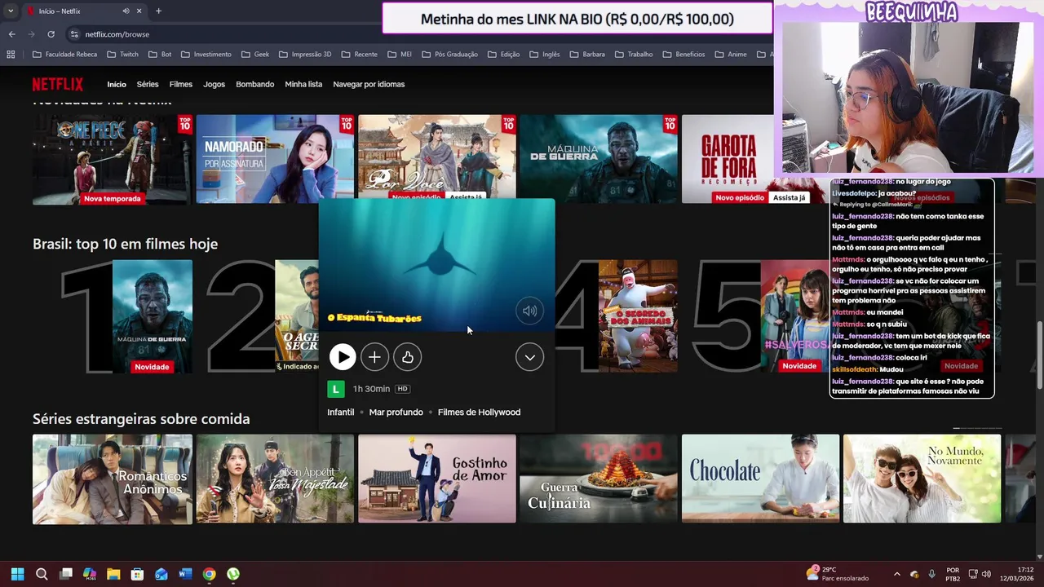Image resolution: width=1044 pixels, height=587 pixels.
Task: Add O Espanta Tubarões to My List
Action: [374, 357]
